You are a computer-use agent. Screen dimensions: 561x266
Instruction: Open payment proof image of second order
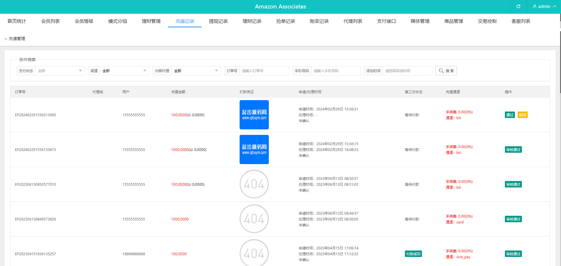click(254, 149)
